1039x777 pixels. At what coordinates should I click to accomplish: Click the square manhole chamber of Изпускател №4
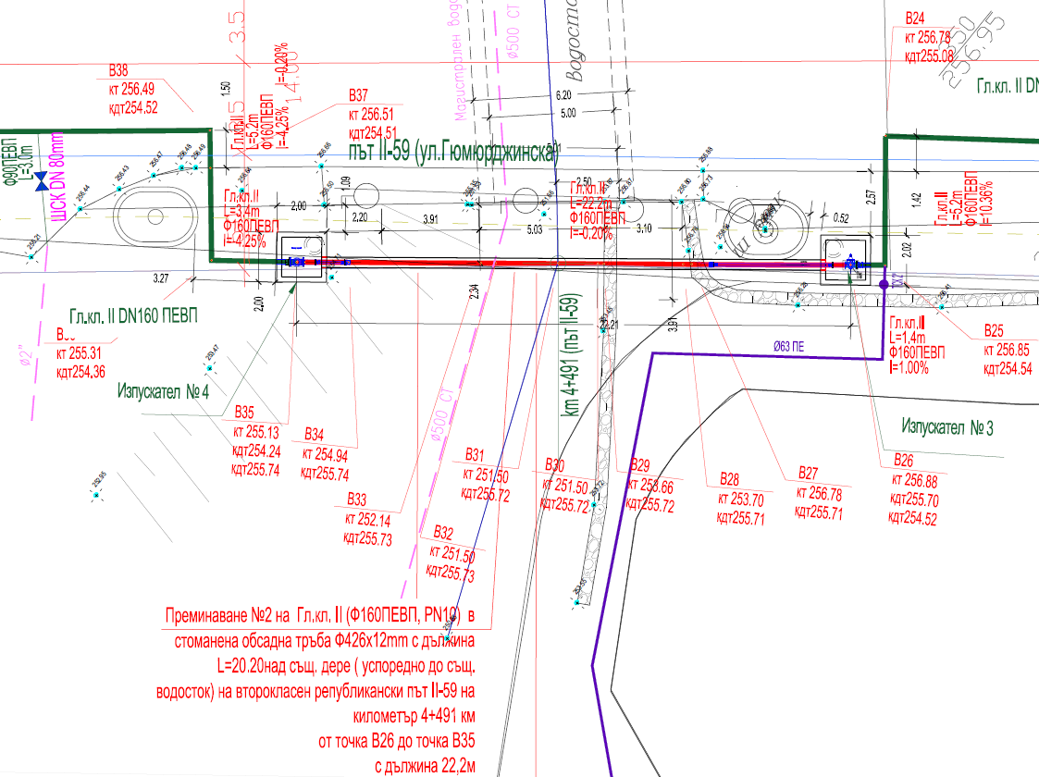tap(303, 258)
